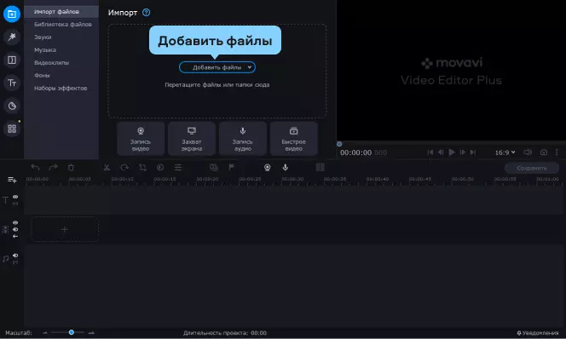This screenshot has height=339, width=566.
Task: Rotate the clip with rotate icon
Action: click(x=124, y=168)
